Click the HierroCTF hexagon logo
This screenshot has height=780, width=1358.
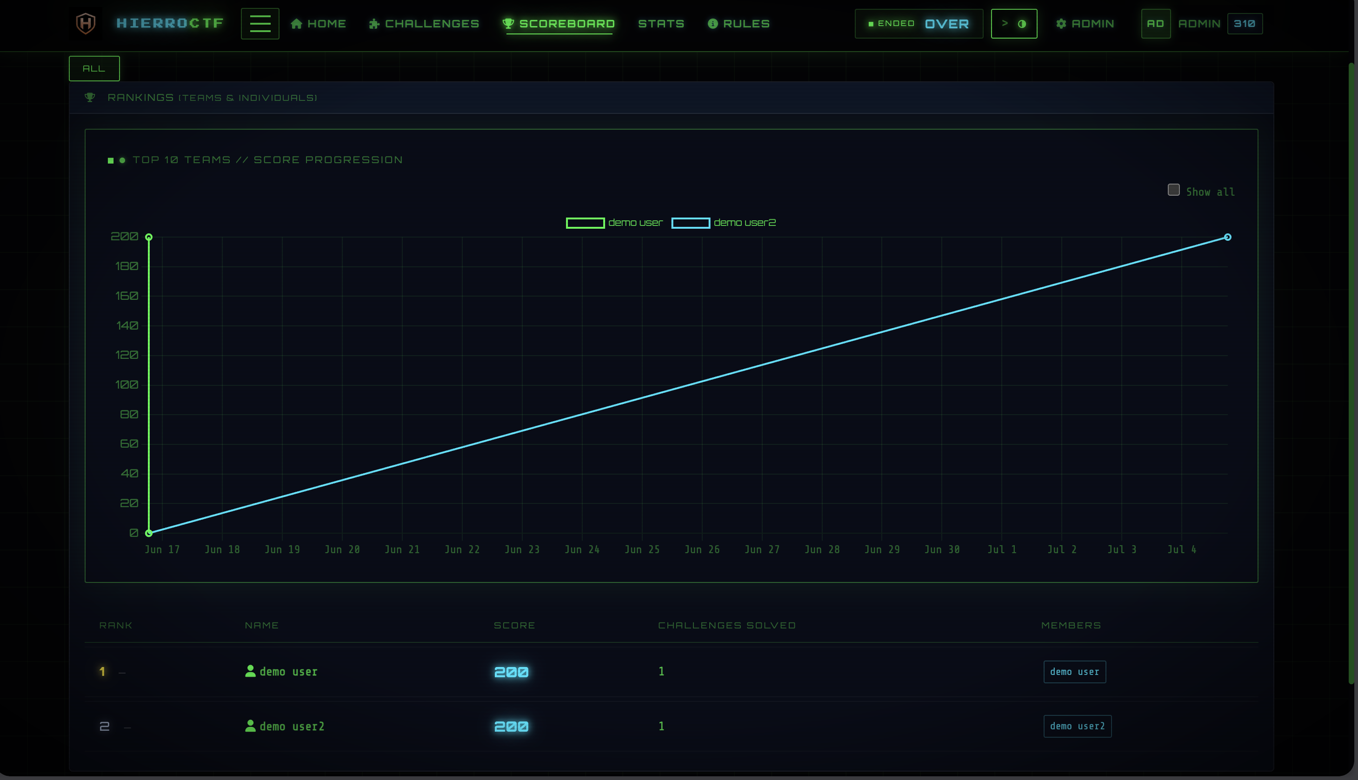click(86, 24)
